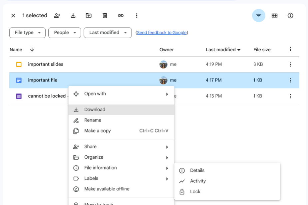Click the Share (add person) toolbar icon
Viewport: 308px width, 205px height.
click(57, 16)
